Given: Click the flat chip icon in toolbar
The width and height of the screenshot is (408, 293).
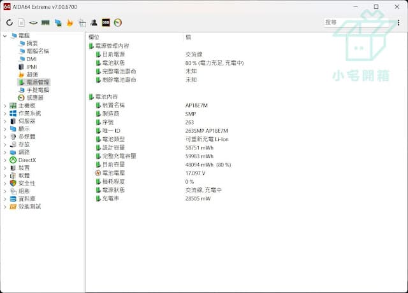Looking at the screenshot, I should coord(33,23).
